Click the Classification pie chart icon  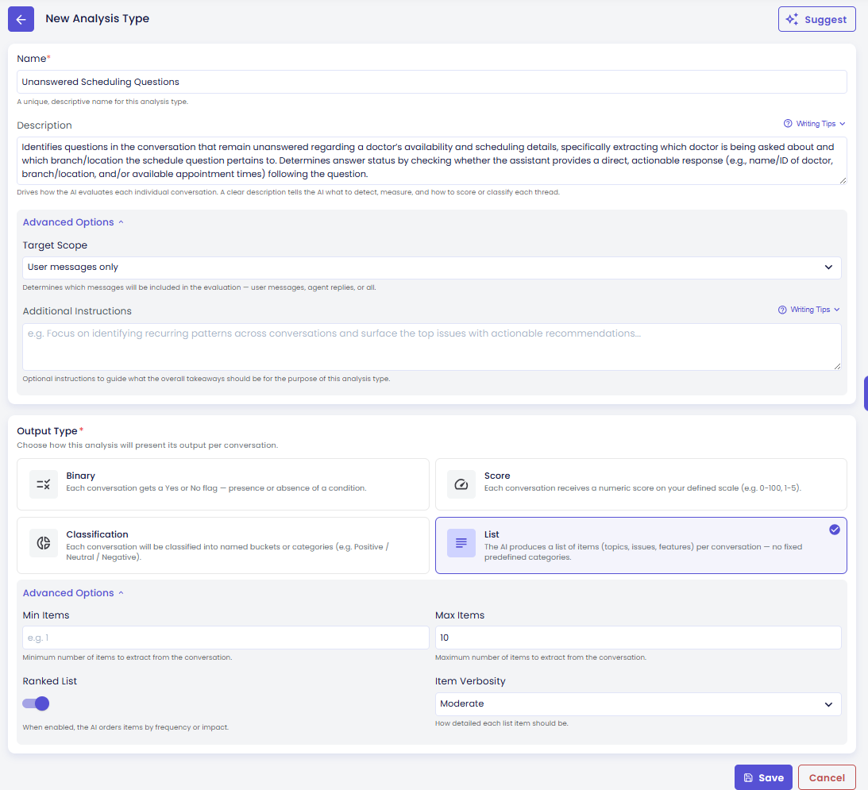click(x=43, y=543)
